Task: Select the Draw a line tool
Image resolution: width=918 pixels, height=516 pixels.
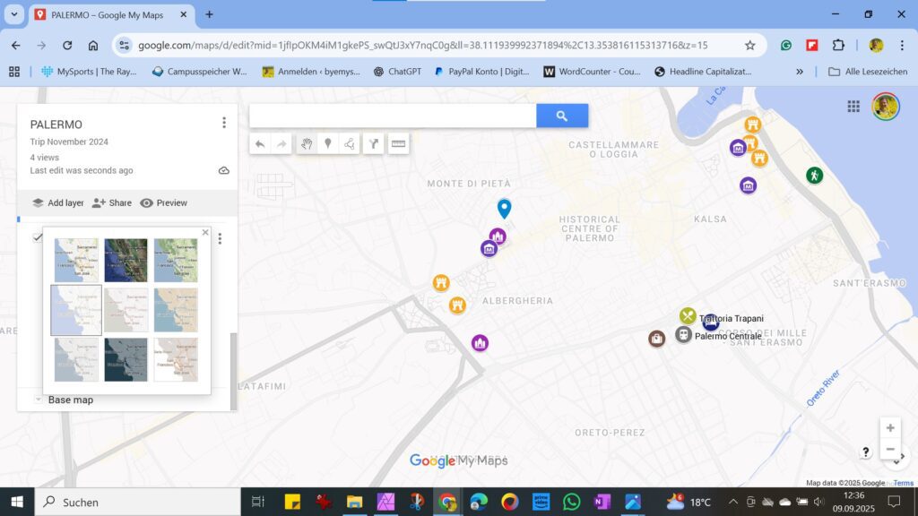Action: pos(351,143)
